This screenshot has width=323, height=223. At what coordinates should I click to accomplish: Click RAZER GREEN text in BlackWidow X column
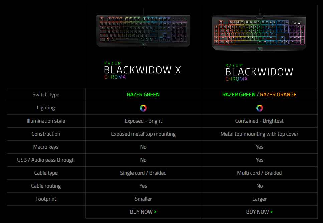[x=143, y=95]
